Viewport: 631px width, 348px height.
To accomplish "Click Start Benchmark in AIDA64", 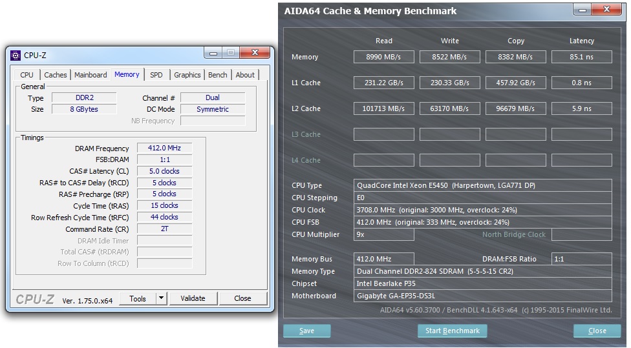I will click(453, 331).
